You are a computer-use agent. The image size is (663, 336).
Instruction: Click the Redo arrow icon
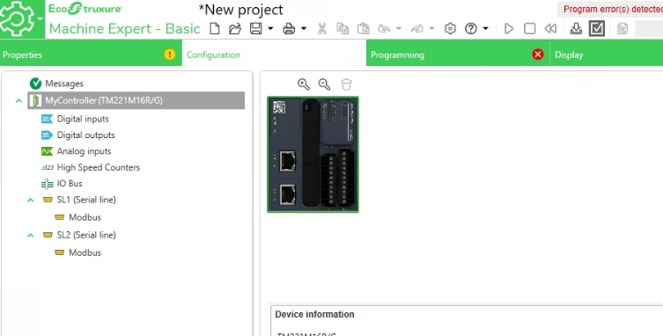pyautogui.click(x=417, y=29)
